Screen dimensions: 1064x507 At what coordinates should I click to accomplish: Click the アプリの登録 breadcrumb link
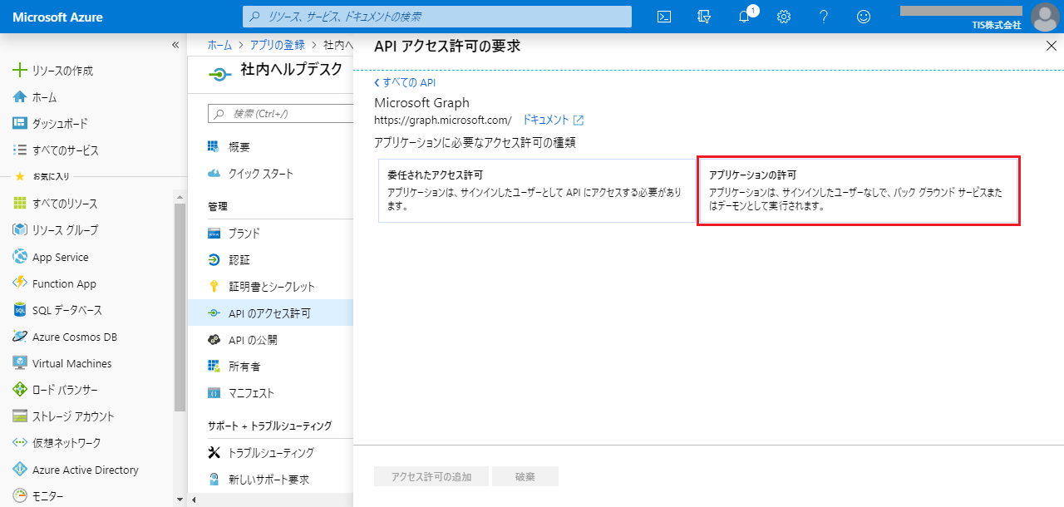click(276, 45)
